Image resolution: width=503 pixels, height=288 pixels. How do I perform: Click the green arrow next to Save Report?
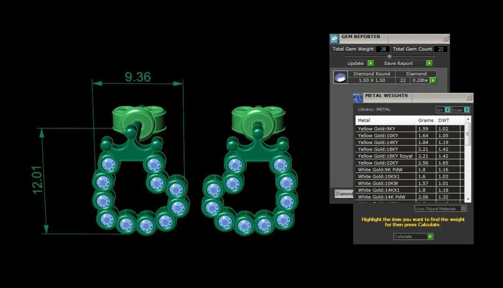pyautogui.click(x=429, y=63)
